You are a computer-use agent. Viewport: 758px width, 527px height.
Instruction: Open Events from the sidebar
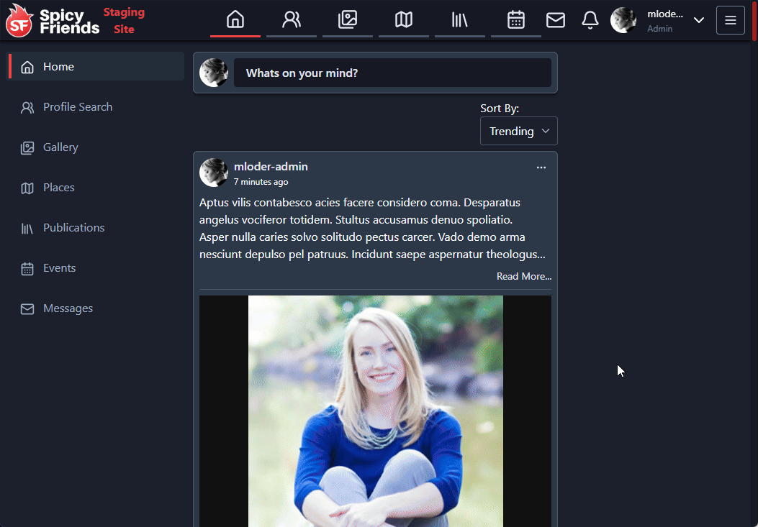[x=59, y=268]
